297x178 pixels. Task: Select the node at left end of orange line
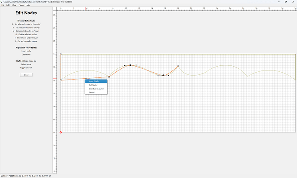[61, 80]
